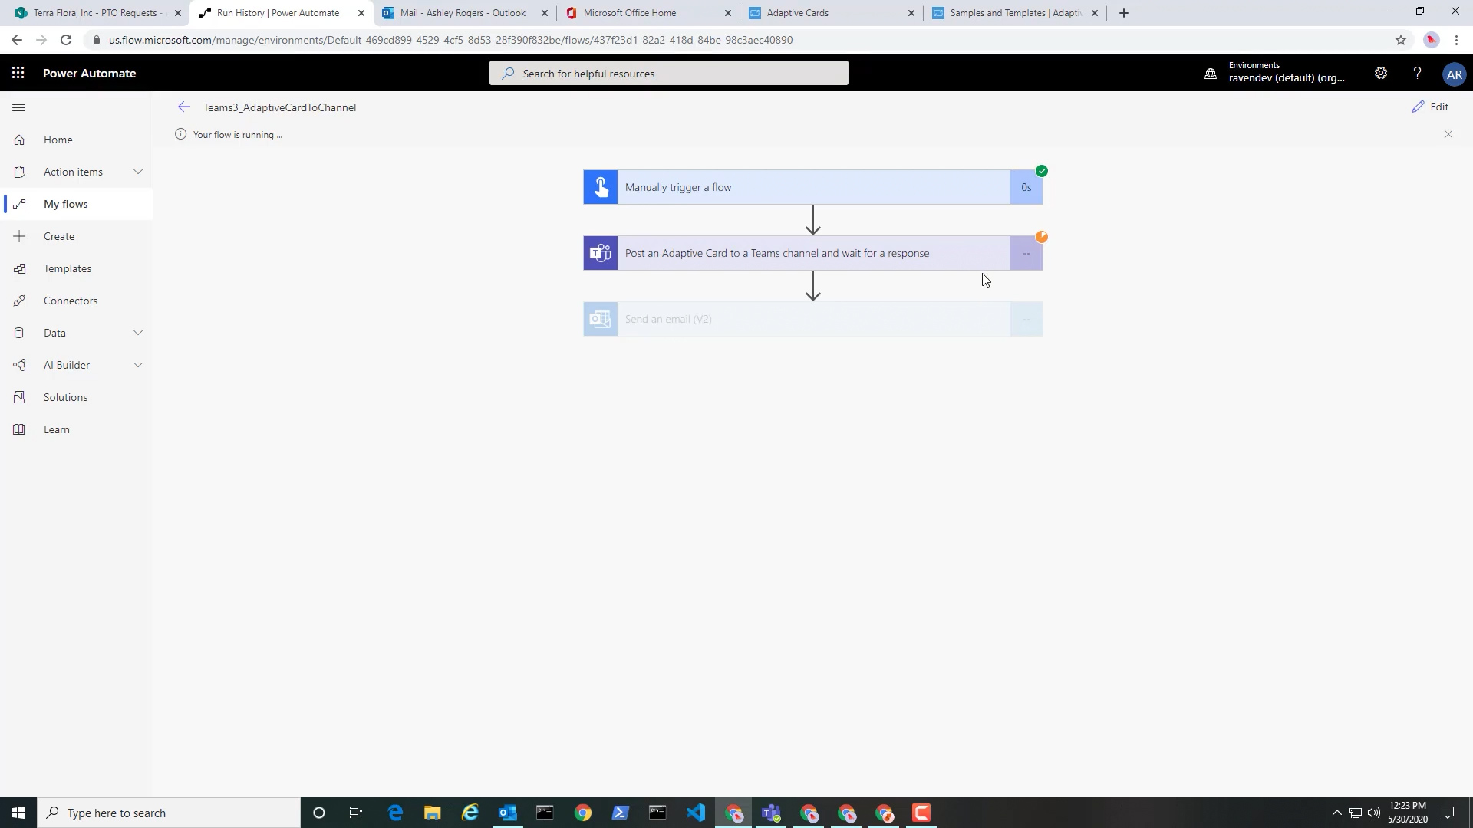Open the AR account avatar menu
Screen dimensions: 1473x828
point(1454,74)
